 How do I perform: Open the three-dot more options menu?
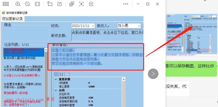click(126, 4)
